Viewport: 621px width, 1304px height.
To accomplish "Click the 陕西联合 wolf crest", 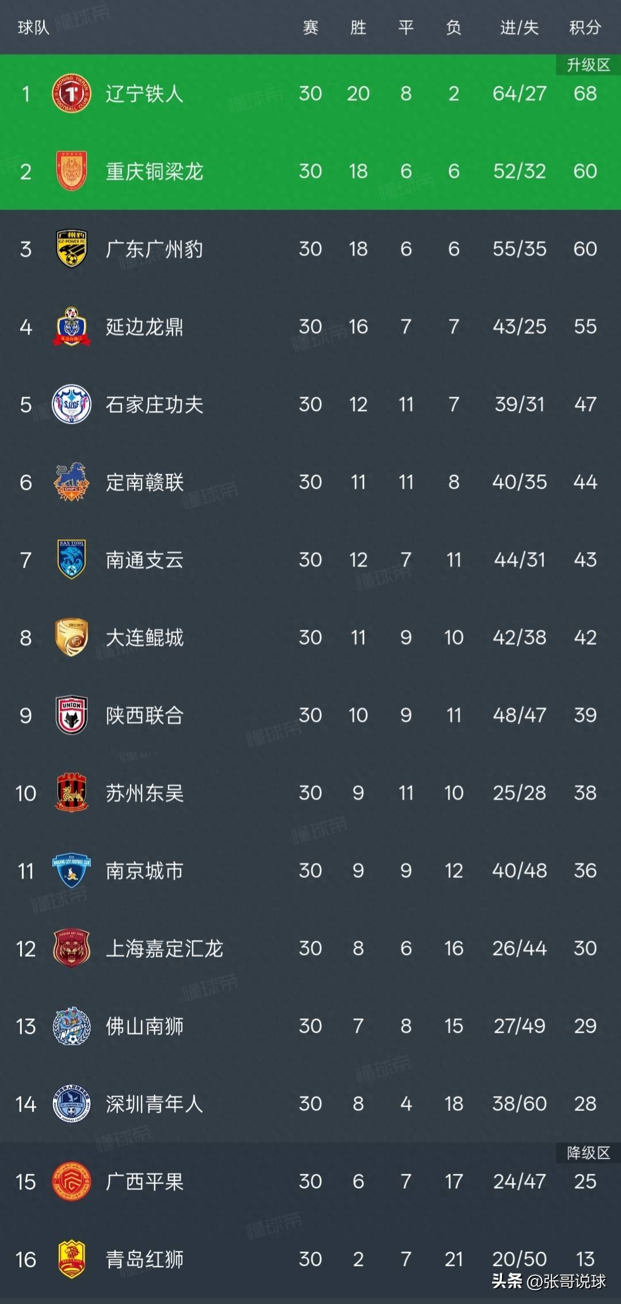I will tap(71, 715).
